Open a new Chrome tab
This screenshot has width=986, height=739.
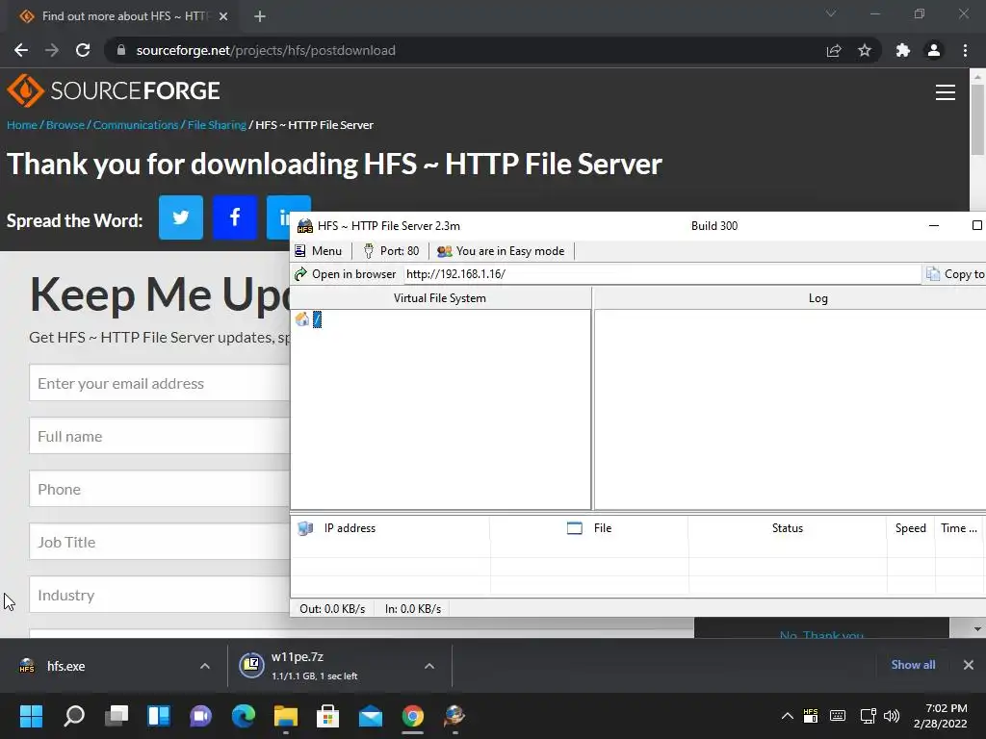point(260,16)
